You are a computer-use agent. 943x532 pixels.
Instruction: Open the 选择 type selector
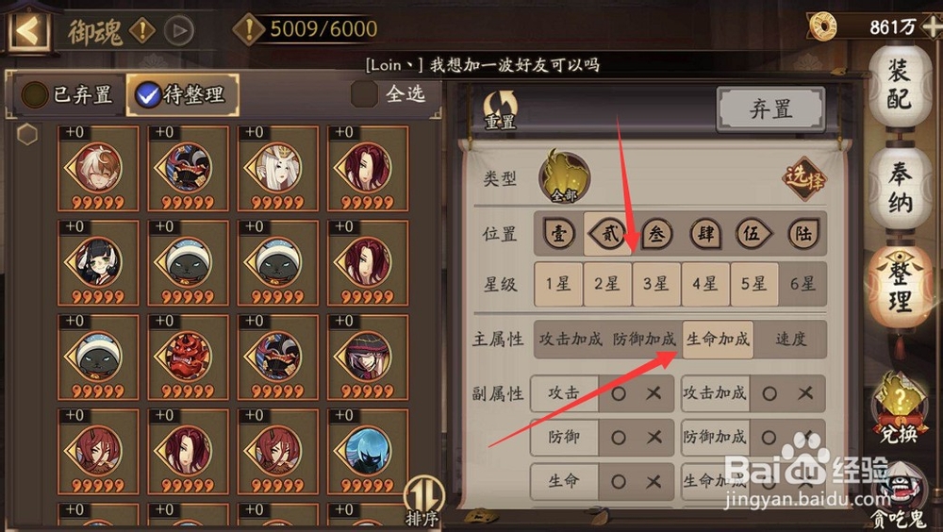(x=804, y=177)
